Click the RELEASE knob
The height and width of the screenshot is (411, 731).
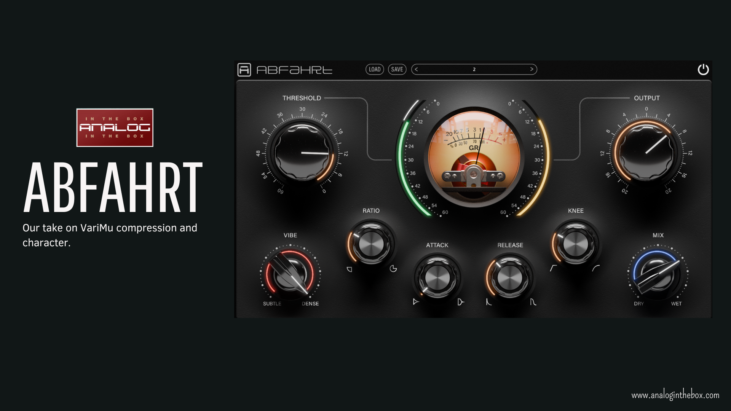[x=510, y=277]
